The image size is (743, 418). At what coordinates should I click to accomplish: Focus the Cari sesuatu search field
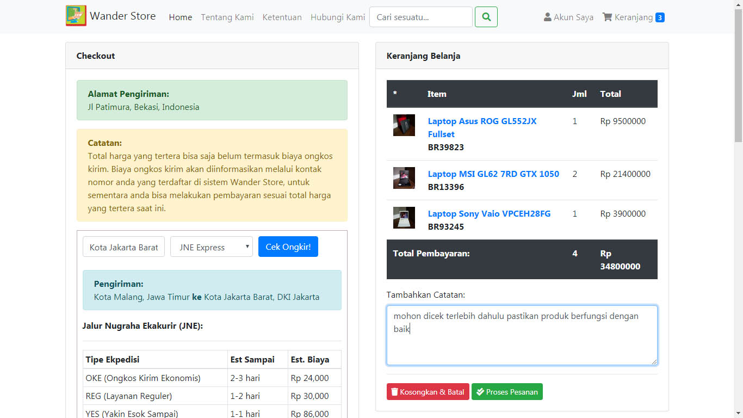[x=421, y=17]
